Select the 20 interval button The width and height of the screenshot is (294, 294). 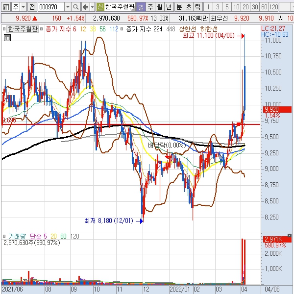click(x=245, y=7)
